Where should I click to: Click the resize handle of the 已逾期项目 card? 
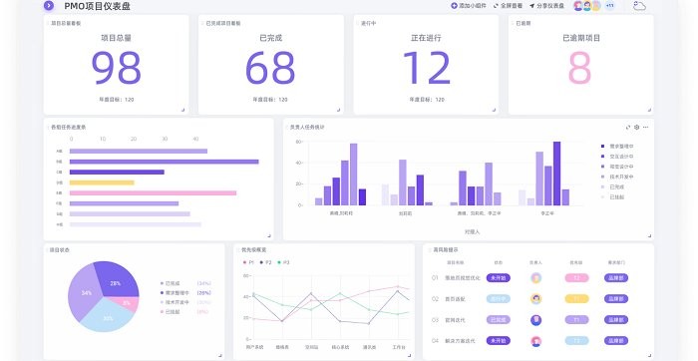[649, 110]
